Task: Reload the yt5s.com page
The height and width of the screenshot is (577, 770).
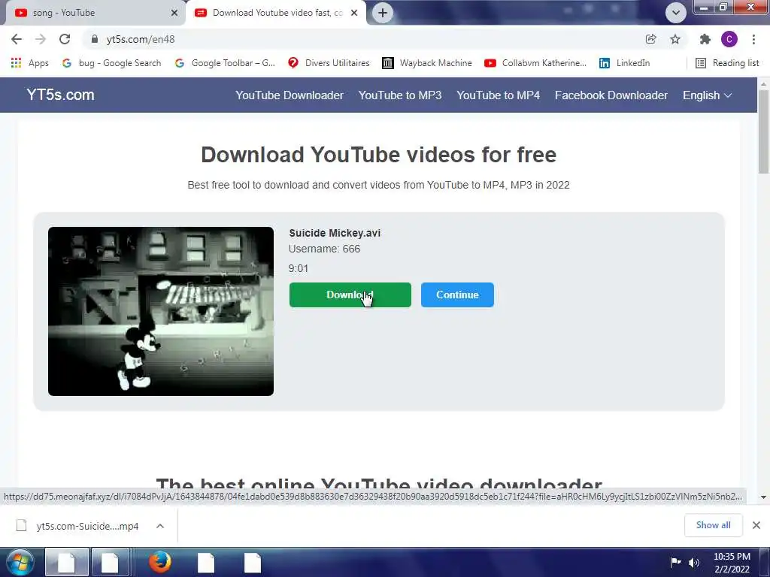Action: coord(65,39)
